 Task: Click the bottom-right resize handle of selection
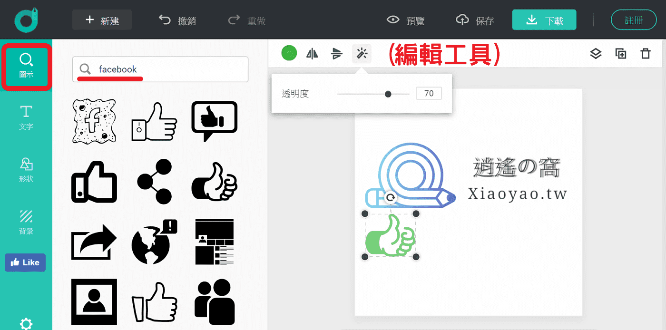click(x=416, y=257)
